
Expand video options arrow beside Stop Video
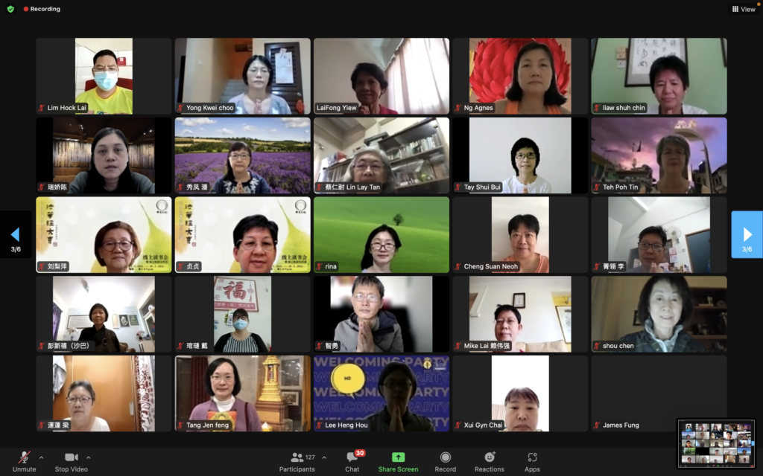[x=89, y=457]
